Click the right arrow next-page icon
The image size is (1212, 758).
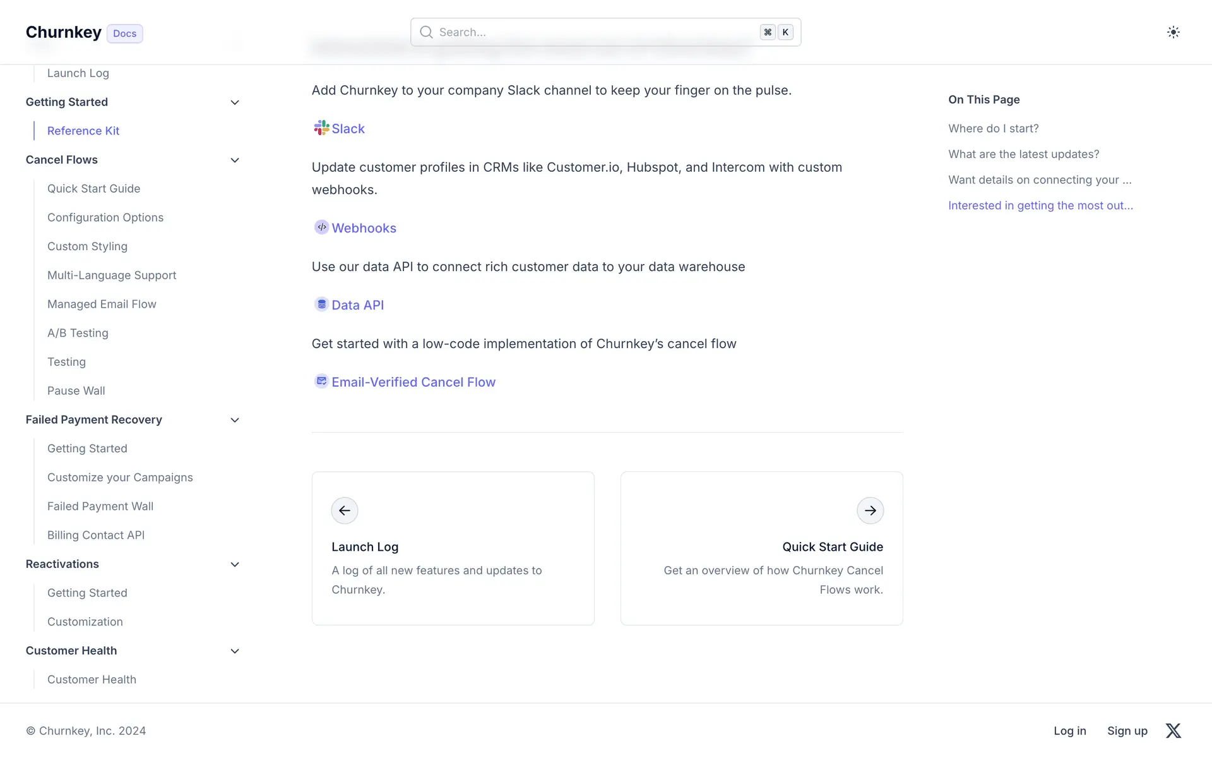point(870,510)
